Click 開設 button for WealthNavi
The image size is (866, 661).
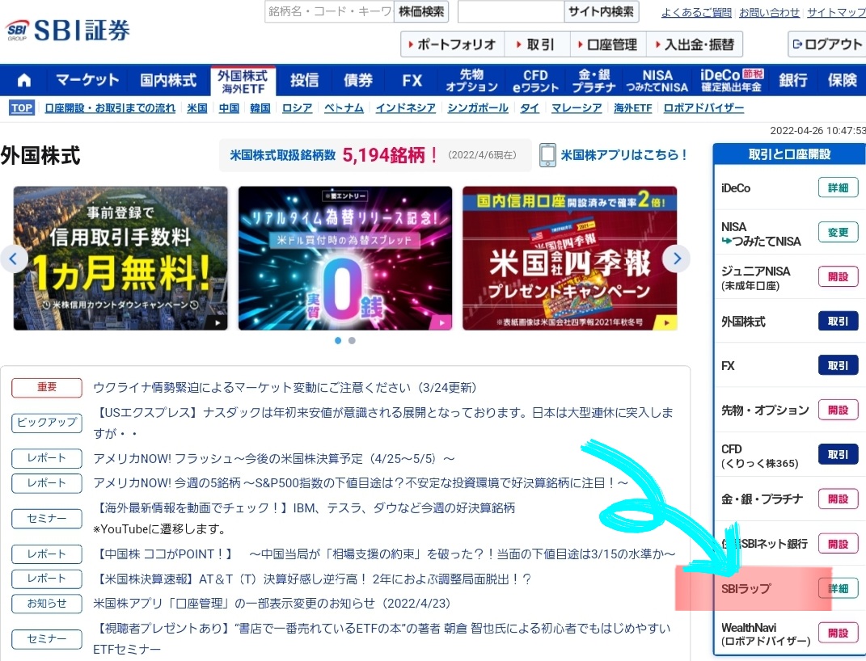(838, 633)
